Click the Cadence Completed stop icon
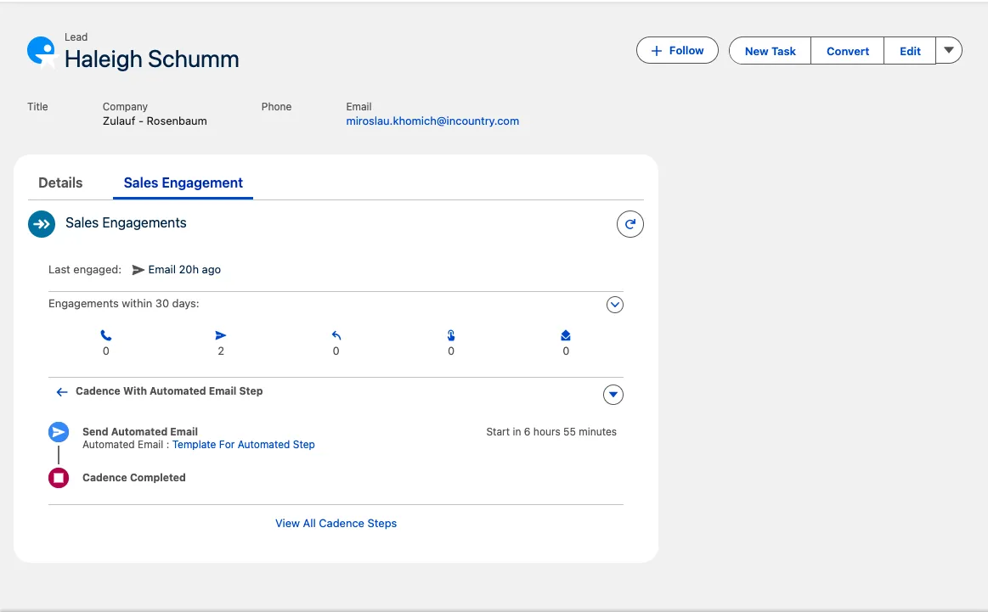 pyautogui.click(x=59, y=478)
